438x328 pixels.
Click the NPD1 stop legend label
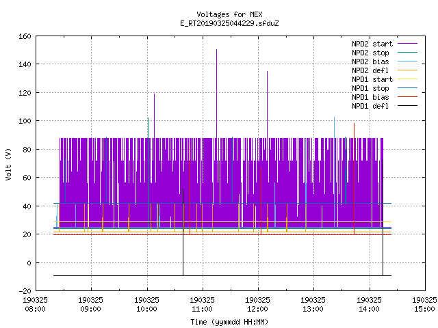[x=370, y=88]
